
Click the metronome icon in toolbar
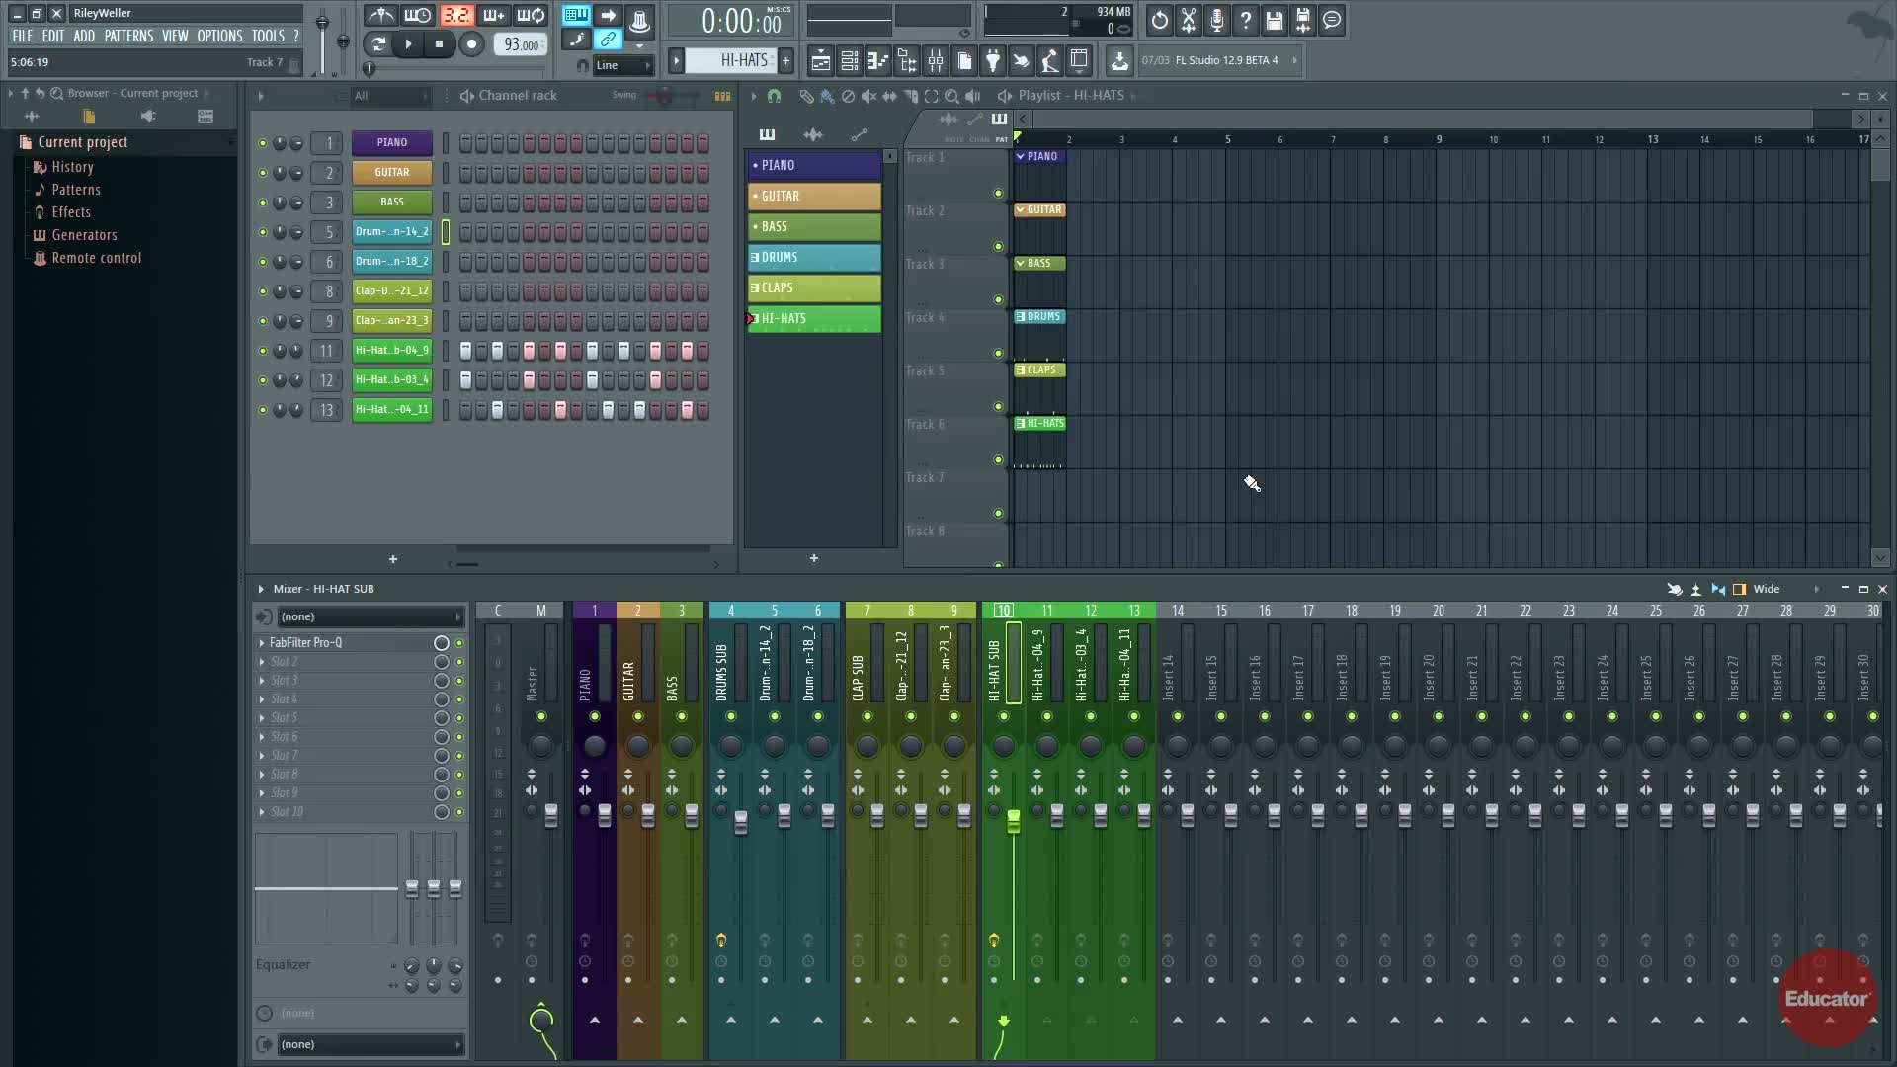pyautogui.click(x=381, y=16)
